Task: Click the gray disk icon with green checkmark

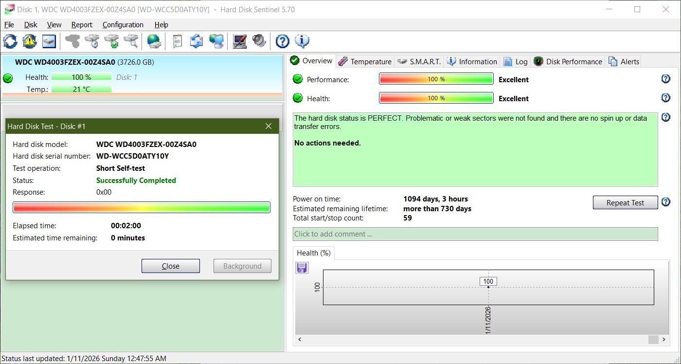Action: (x=111, y=41)
